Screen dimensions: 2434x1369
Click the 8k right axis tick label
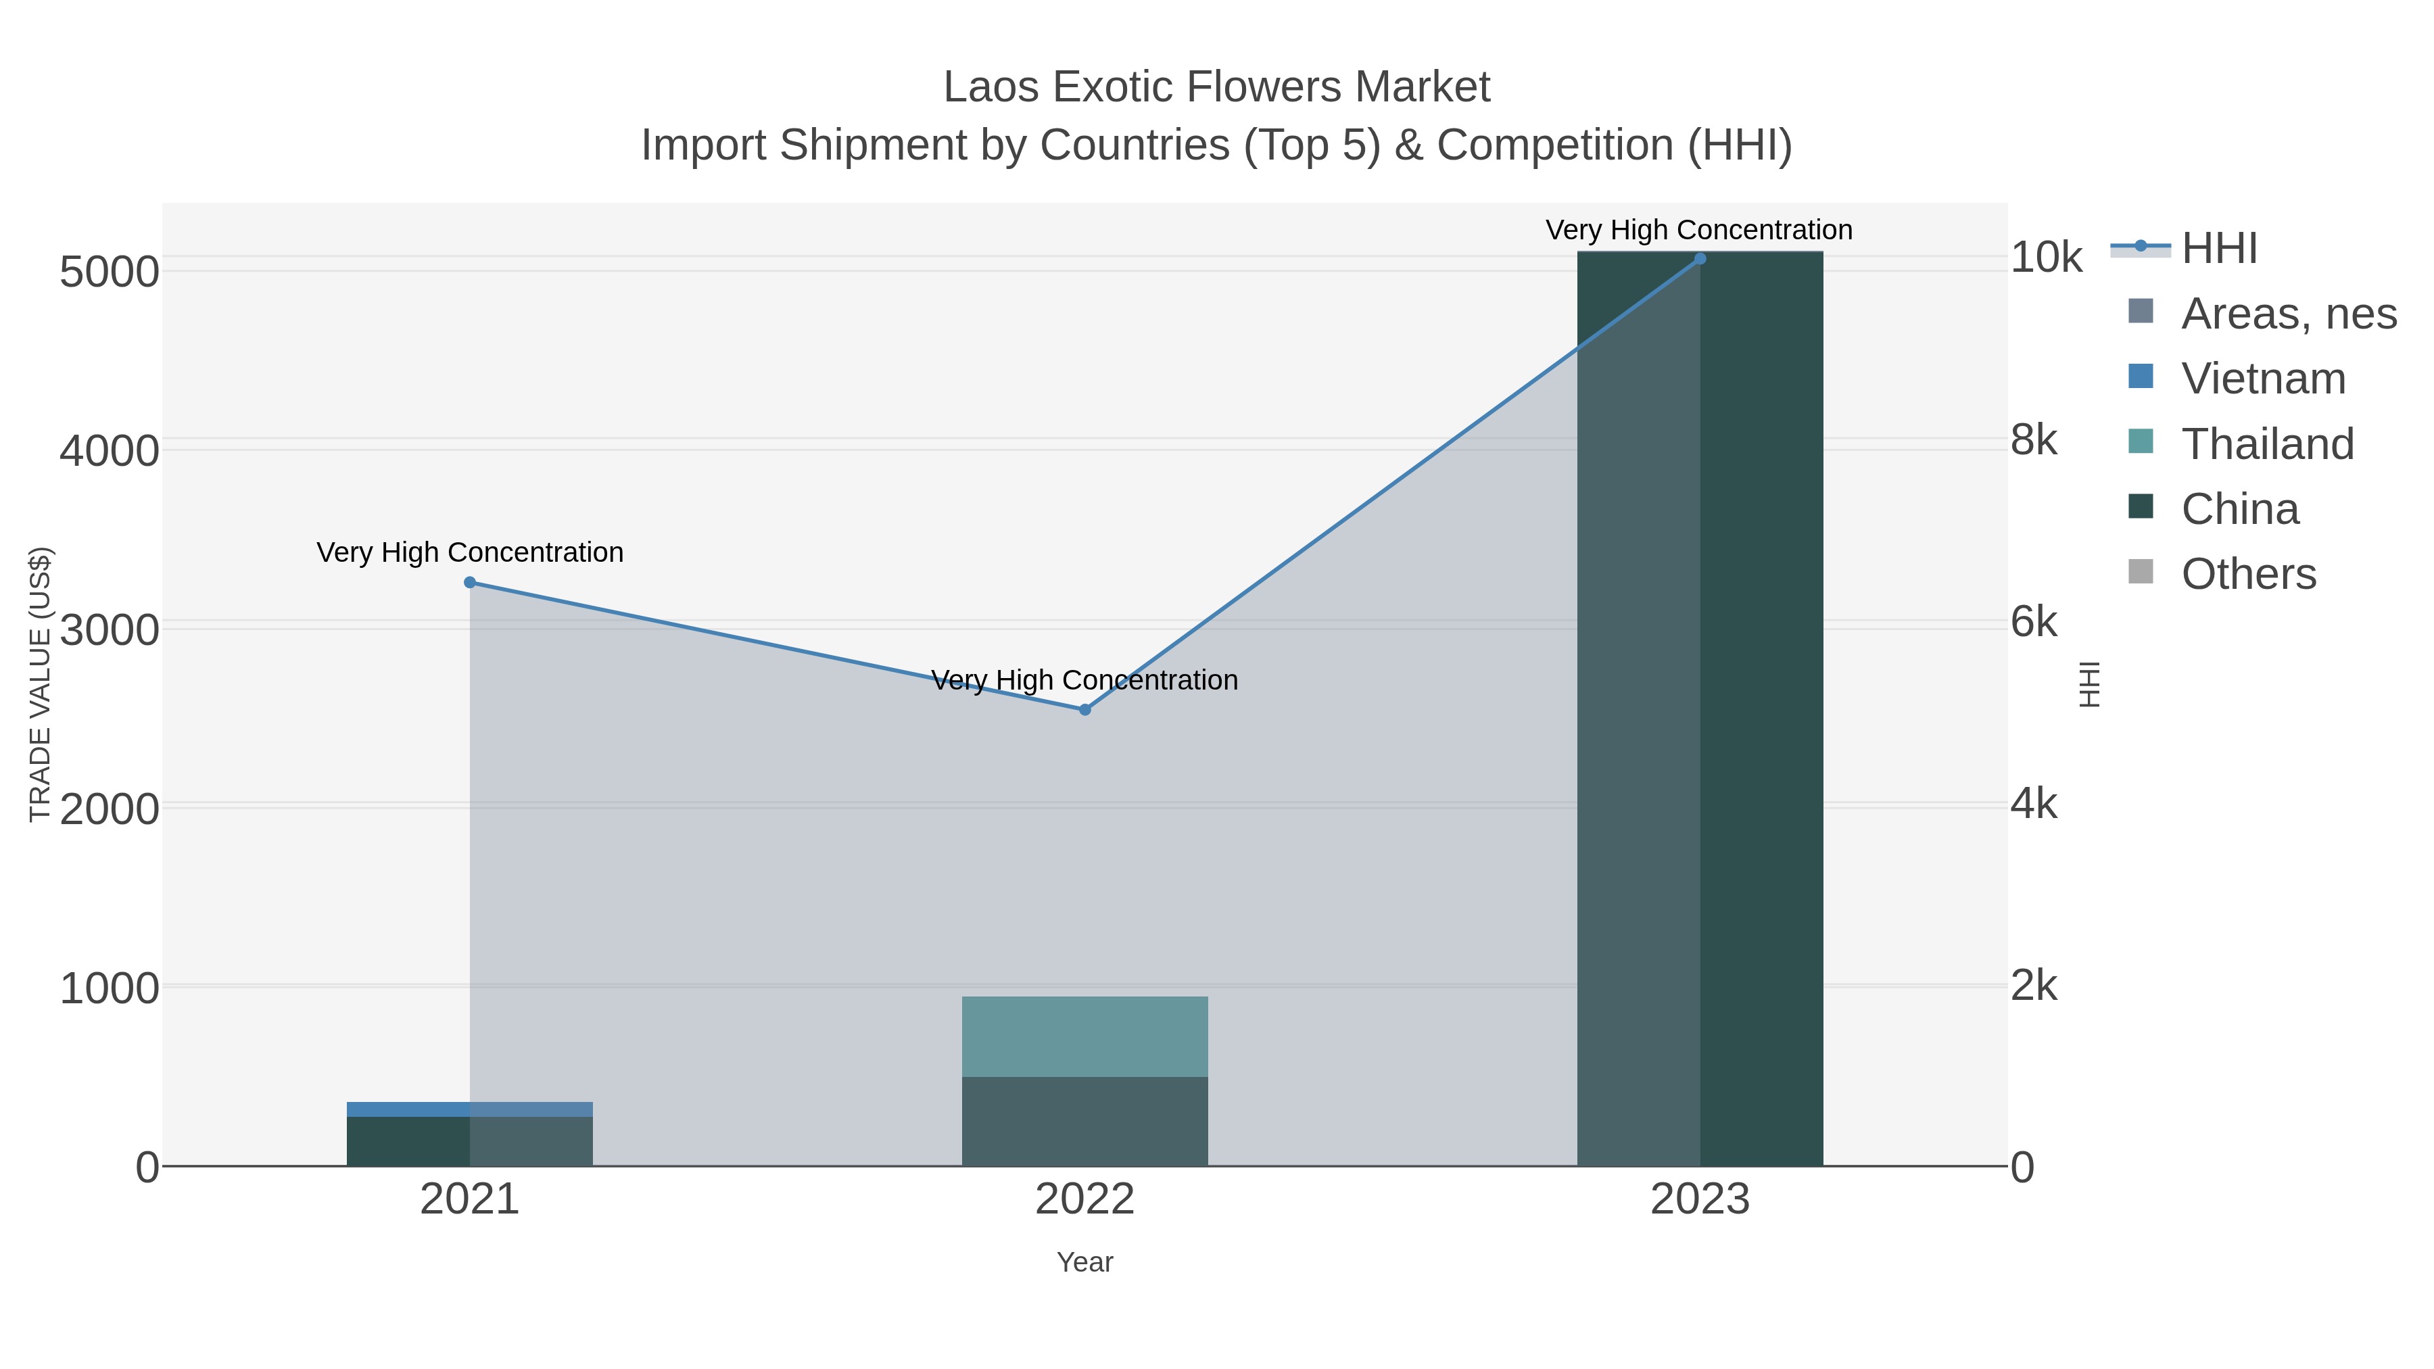[x=2034, y=439]
